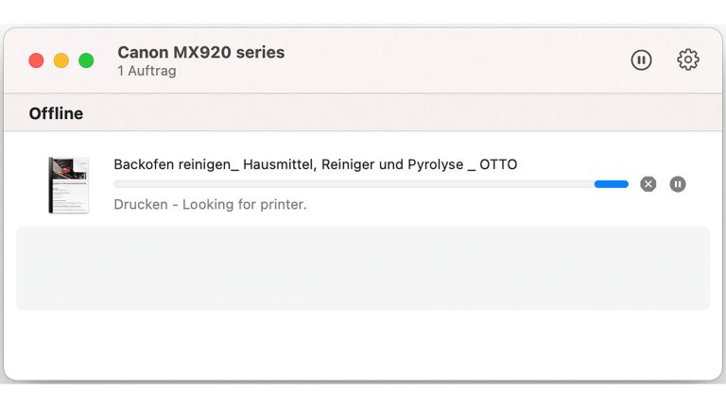Click the blue print progress indicator

pos(611,184)
